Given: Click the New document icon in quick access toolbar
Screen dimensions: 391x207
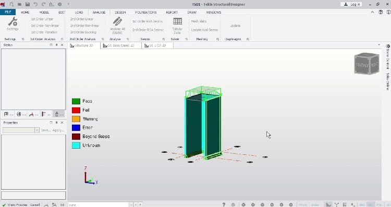Looking at the screenshot, I should click(11, 4).
